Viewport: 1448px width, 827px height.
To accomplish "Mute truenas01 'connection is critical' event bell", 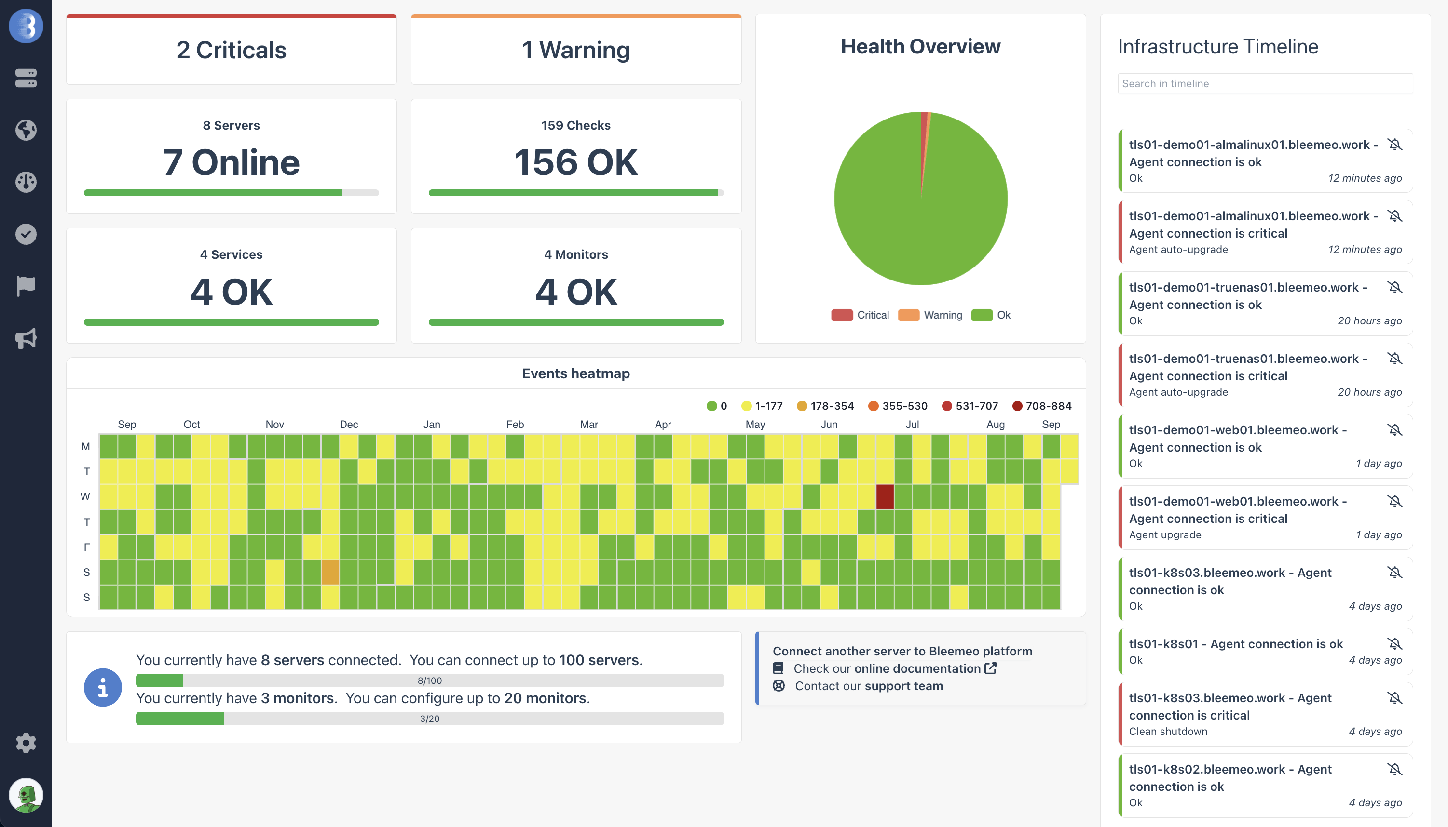I will (x=1394, y=359).
